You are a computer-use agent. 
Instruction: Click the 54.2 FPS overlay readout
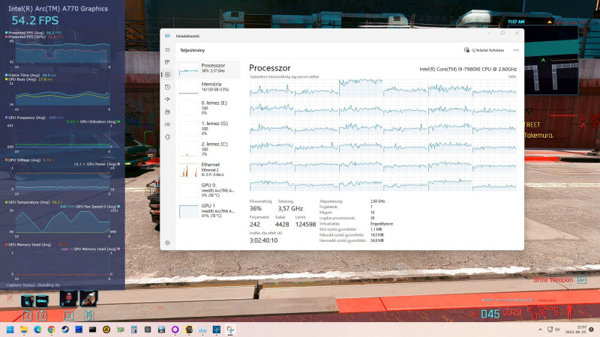[34, 21]
